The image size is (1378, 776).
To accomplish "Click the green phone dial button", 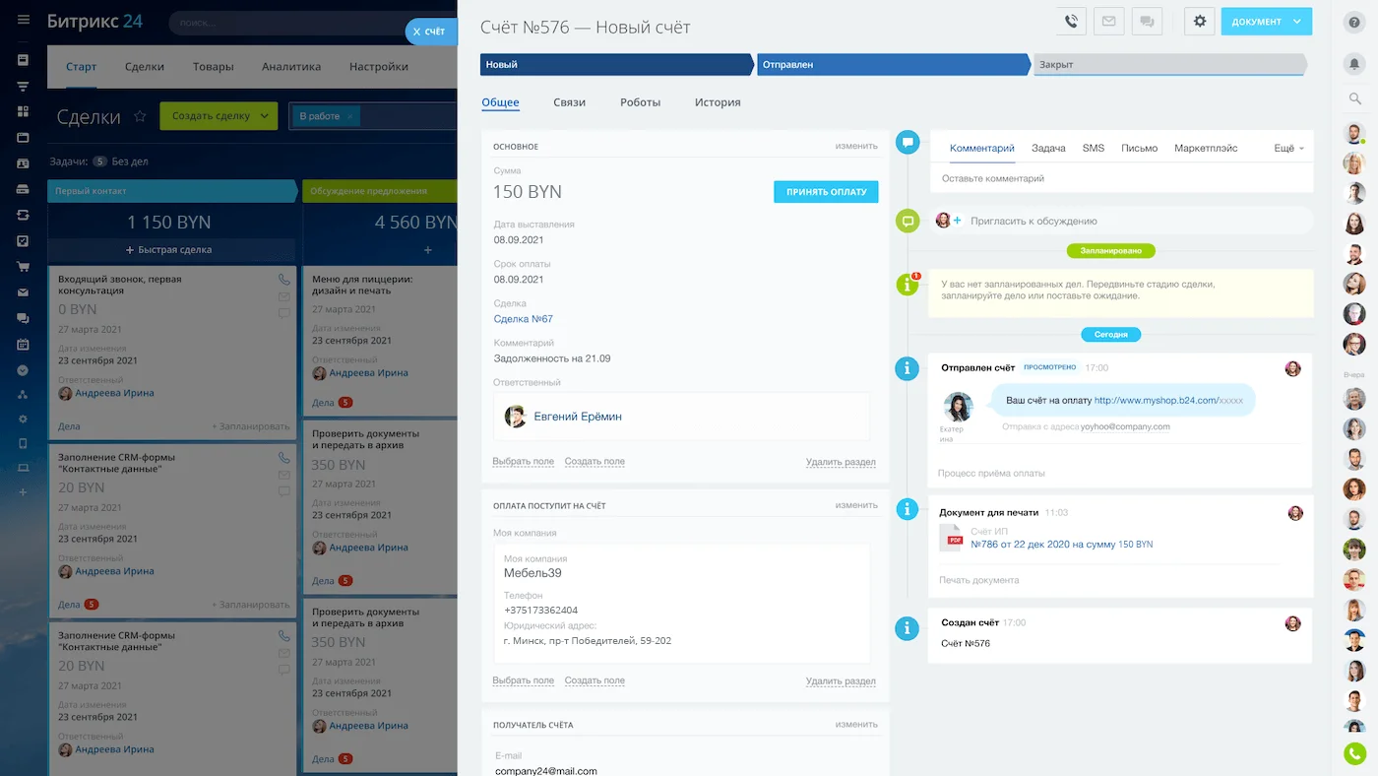I will 1354,753.
